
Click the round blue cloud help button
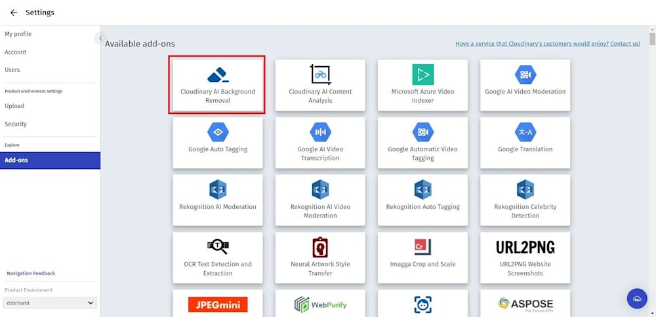coord(637,299)
